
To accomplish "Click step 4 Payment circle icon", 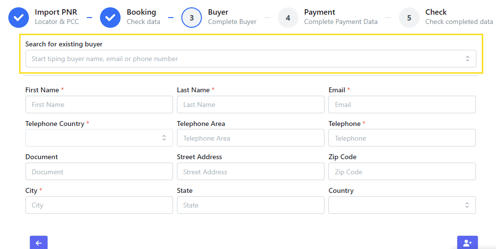I will click(x=288, y=18).
